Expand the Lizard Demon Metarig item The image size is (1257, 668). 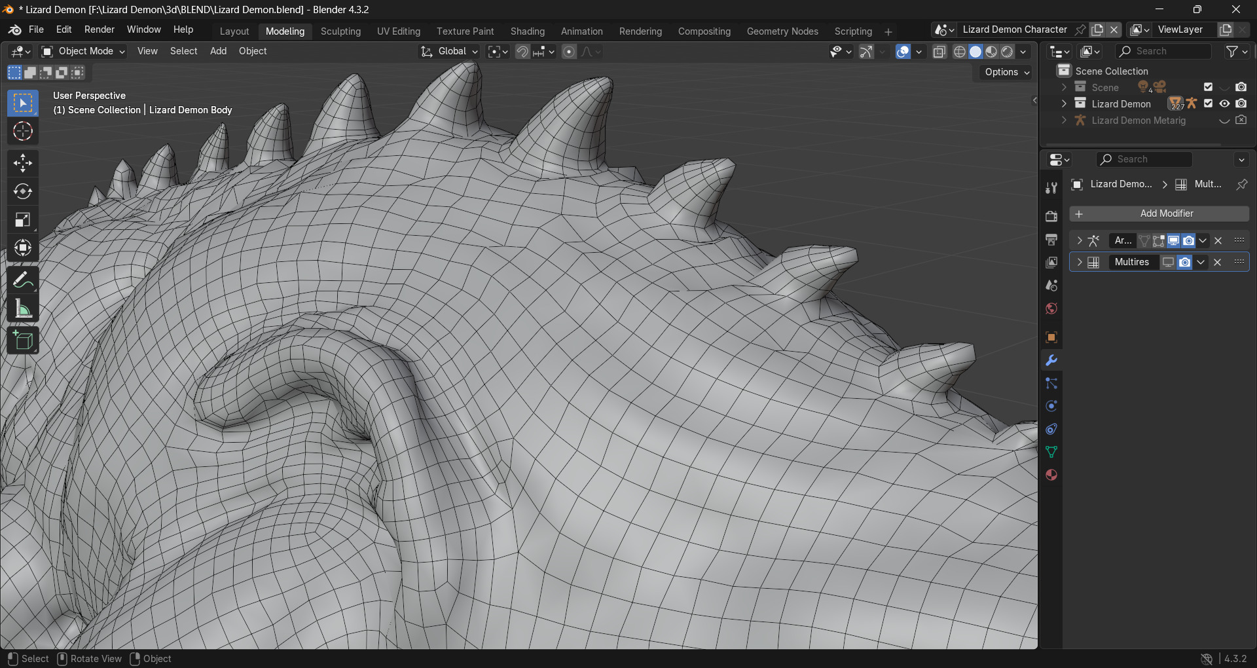[x=1064, y=120]
